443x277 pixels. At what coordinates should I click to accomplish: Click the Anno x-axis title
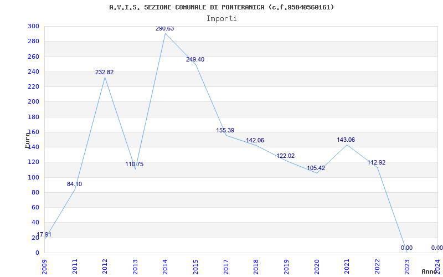point(430,271)
